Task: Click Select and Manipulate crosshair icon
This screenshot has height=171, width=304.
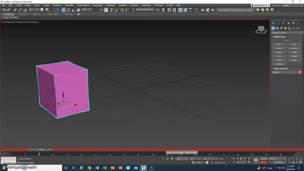Action: (101, 10)
